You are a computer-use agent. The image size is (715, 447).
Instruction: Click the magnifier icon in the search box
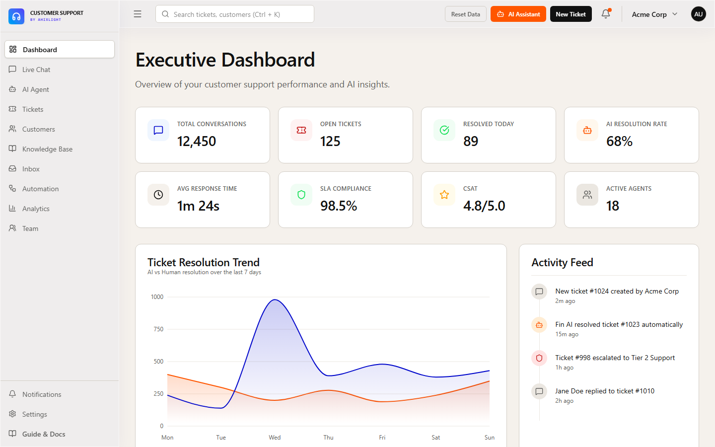tap(165, 14)
